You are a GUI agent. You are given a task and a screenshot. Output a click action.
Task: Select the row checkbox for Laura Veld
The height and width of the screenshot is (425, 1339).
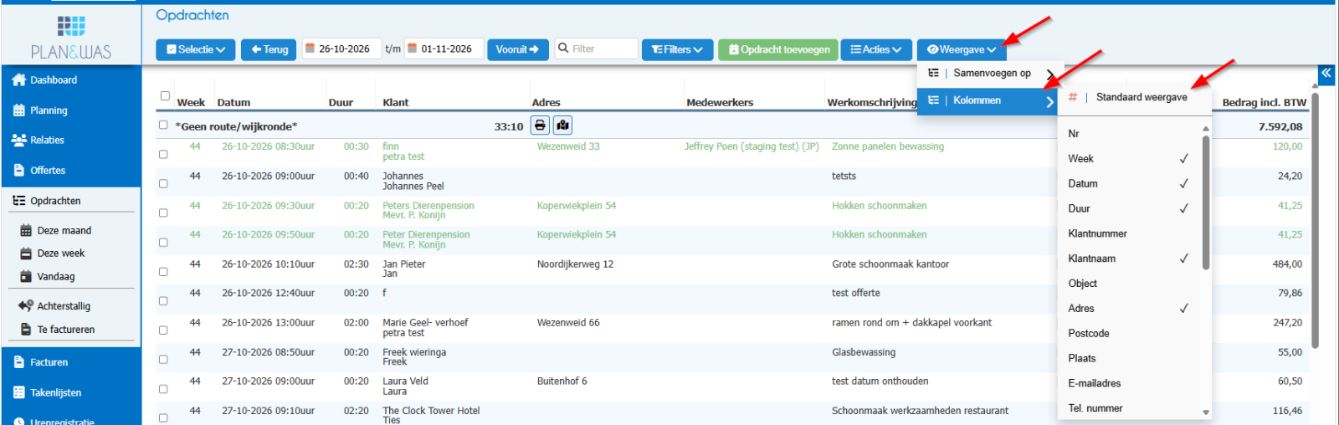pyautogui.click(x=163, y=388)
